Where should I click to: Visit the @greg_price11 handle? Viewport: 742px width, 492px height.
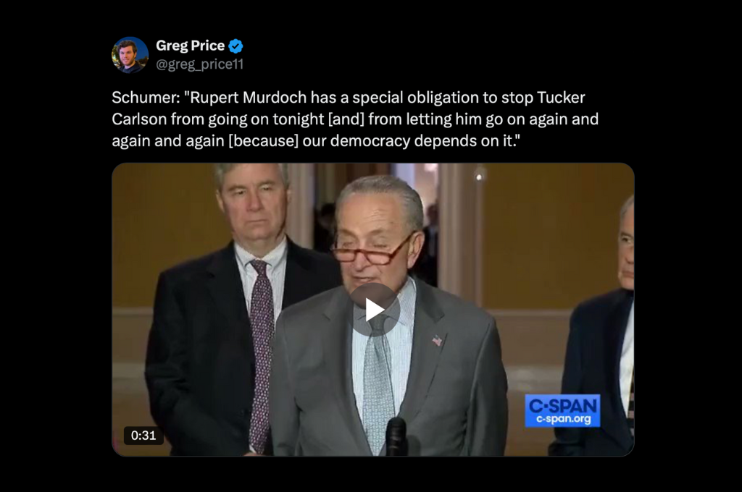[x=200, y=64]
